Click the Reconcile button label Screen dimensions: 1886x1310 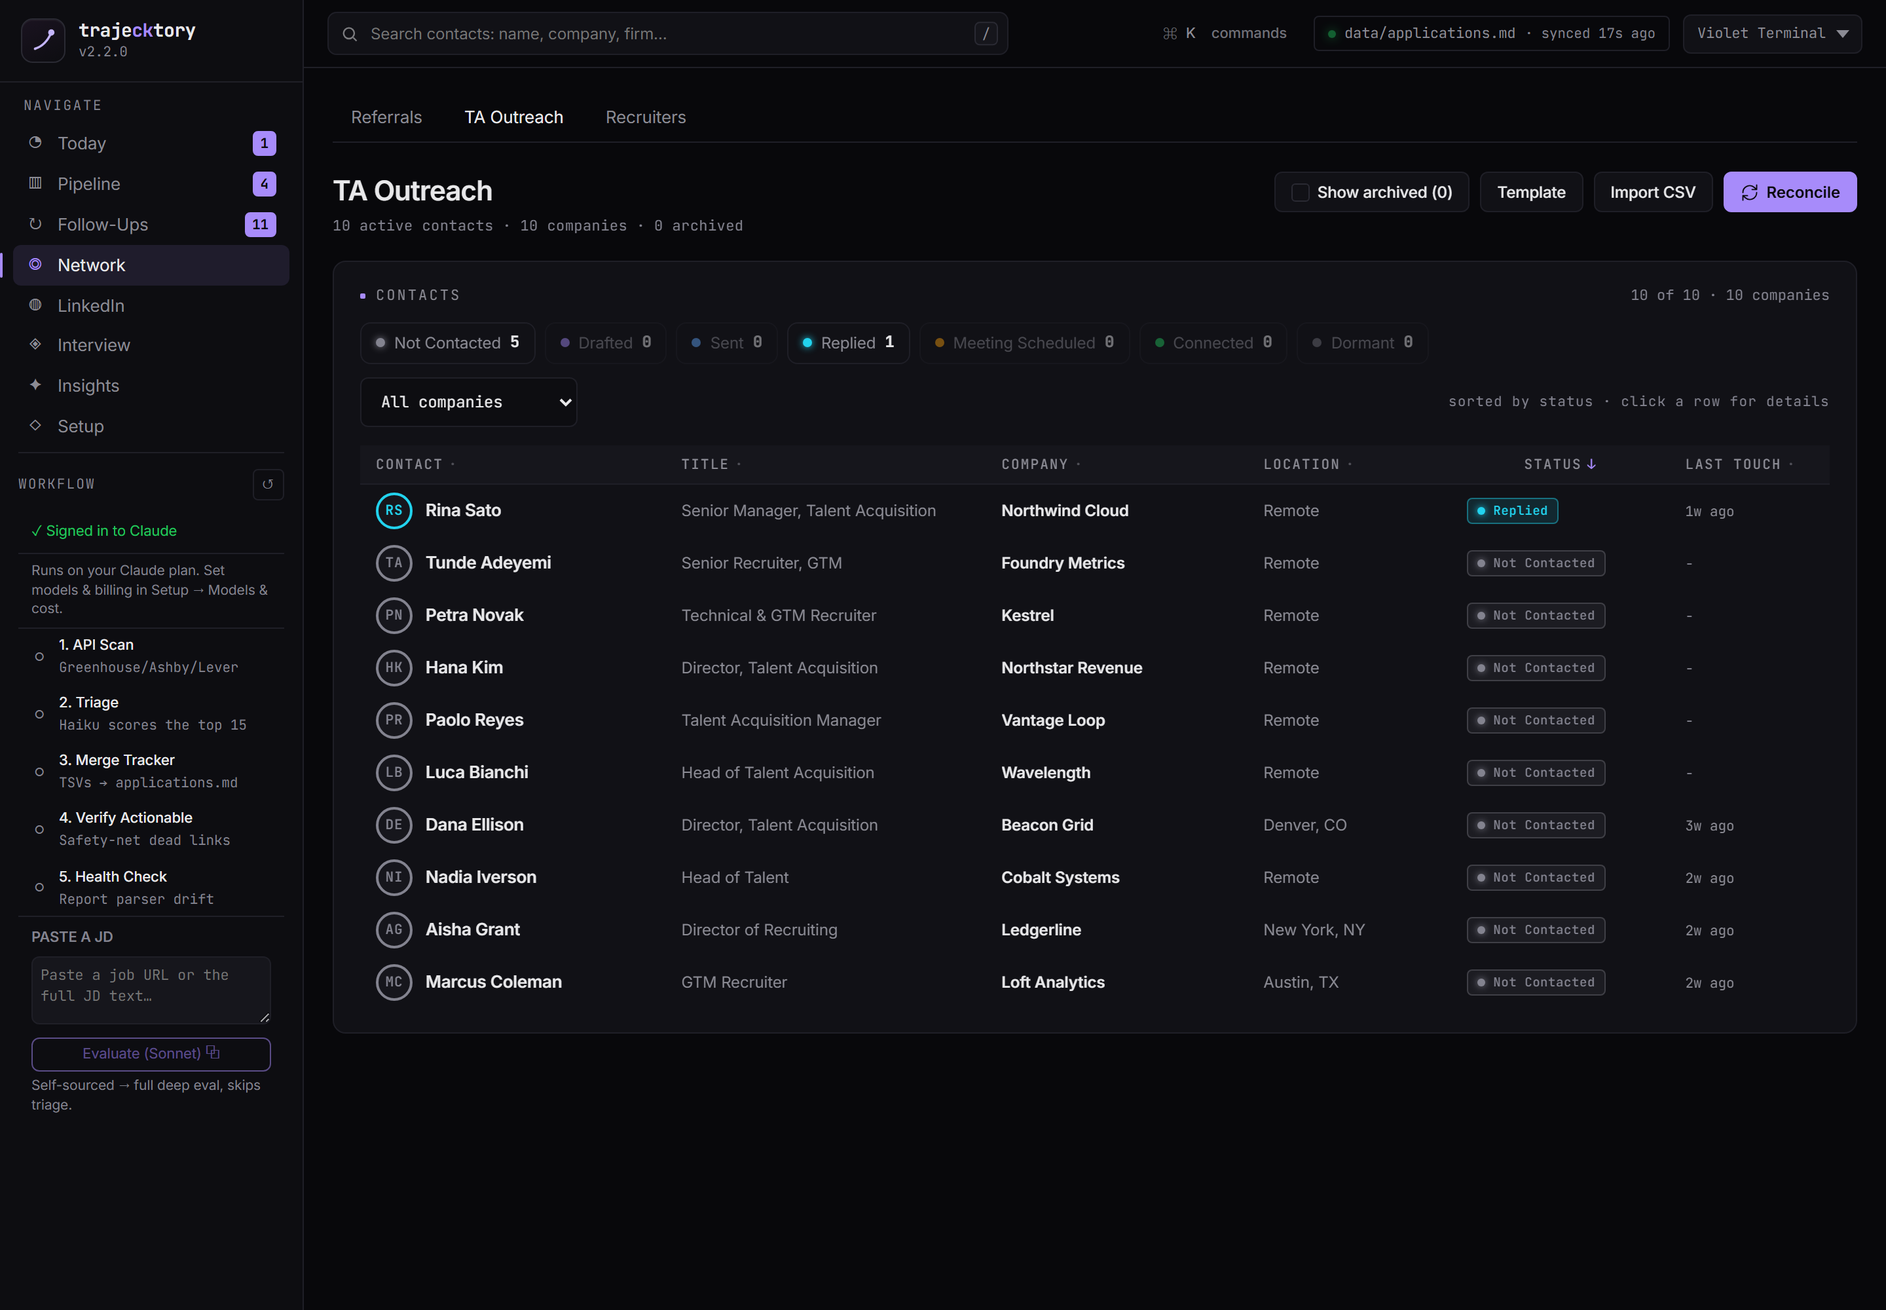coord(1803,192)
